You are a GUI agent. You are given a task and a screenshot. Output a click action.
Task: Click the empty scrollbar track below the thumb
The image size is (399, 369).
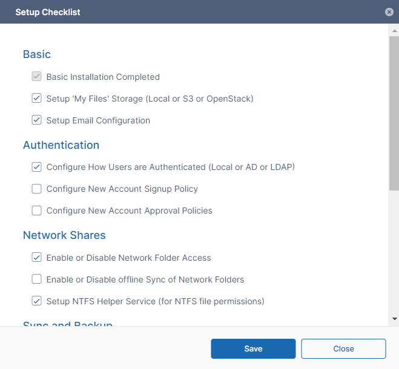click(x=394, y=254)
